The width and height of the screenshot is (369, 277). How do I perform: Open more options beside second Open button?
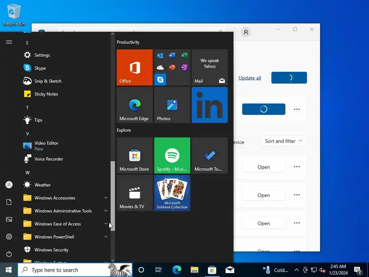[x=297, y=195]
